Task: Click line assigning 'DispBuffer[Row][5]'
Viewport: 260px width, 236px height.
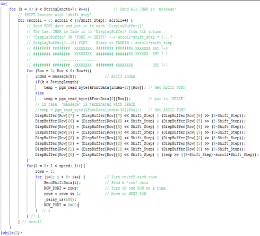Action: click(x=140, y=127)
